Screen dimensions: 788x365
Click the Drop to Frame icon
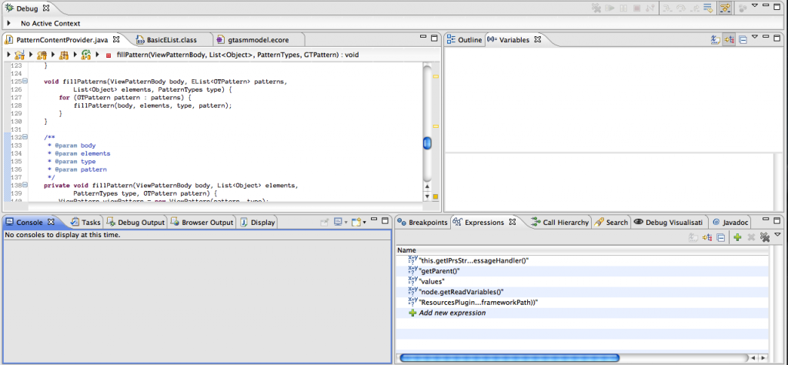[x=708, y=8]
